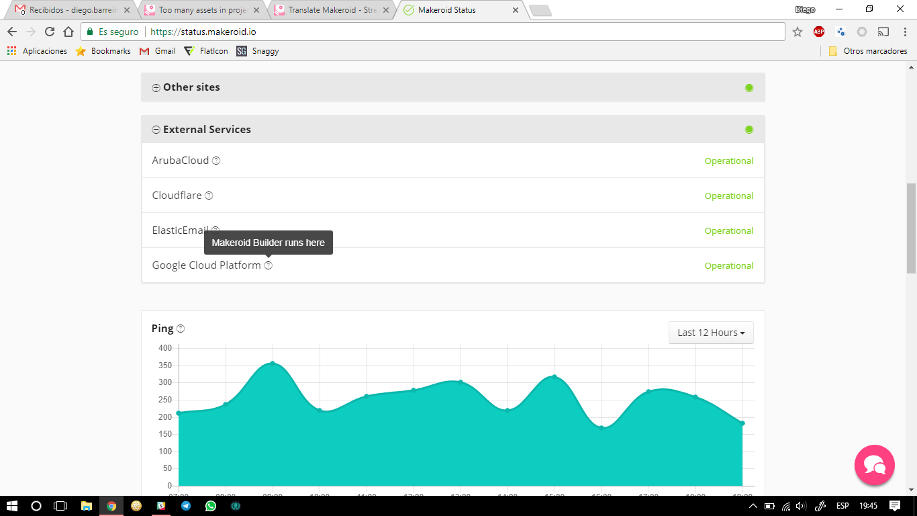Open the pink chat support bubble
This screenshot has height=516, width=917.
pyautogui.click(x=874, y=465)
